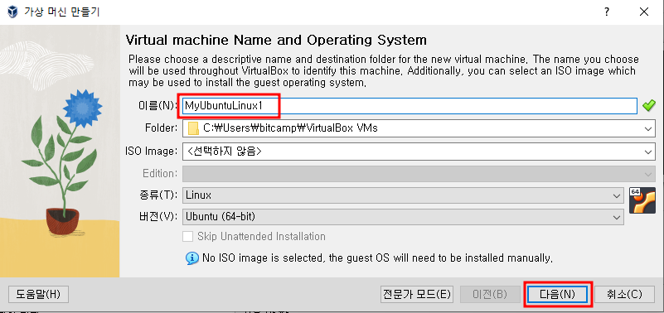Click the heading Virtual machine Name and Operating System
This screenshot has width=664, height=313.
[276, 41]
